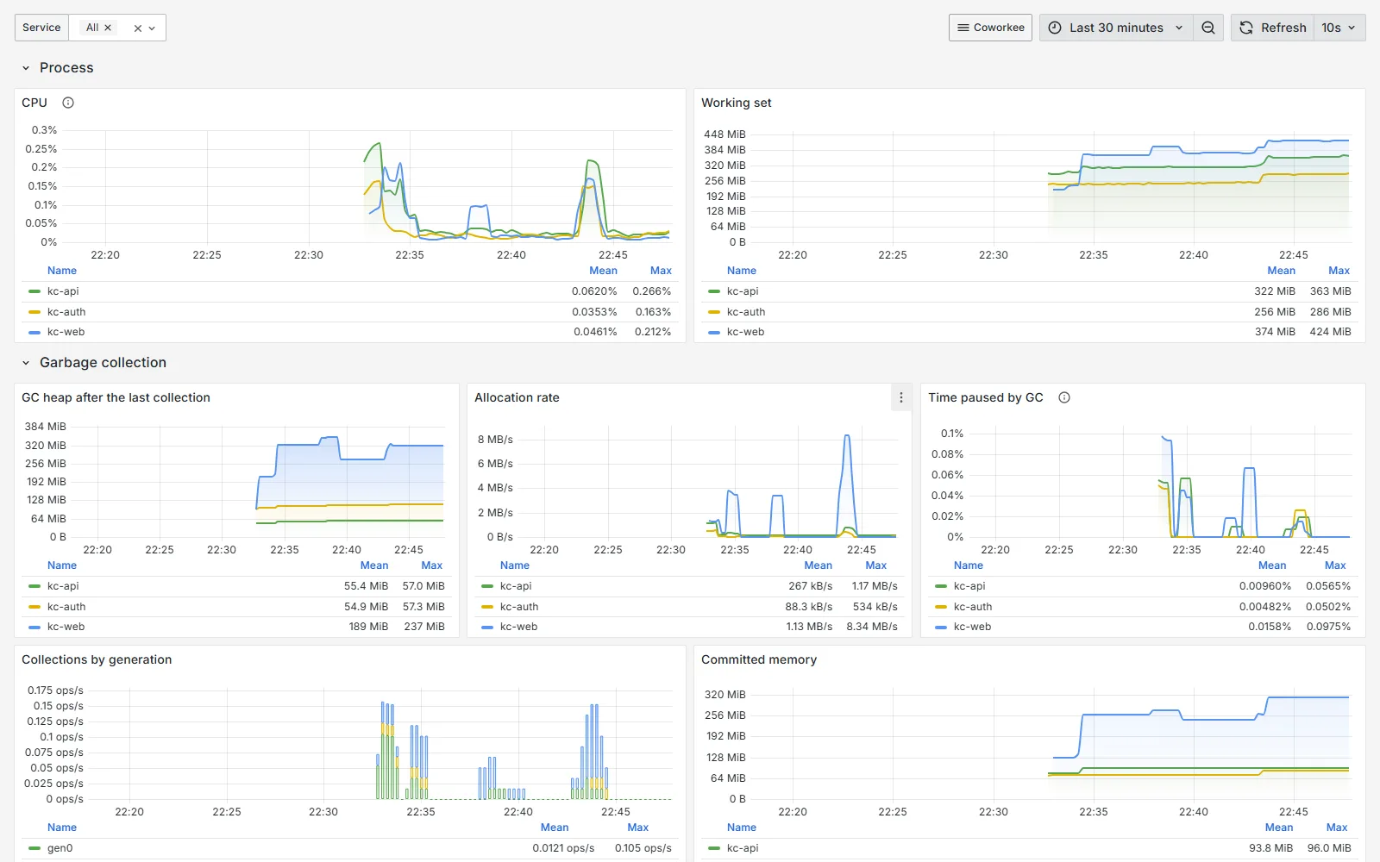Toggle gen0 series in Collections legend

60,848
